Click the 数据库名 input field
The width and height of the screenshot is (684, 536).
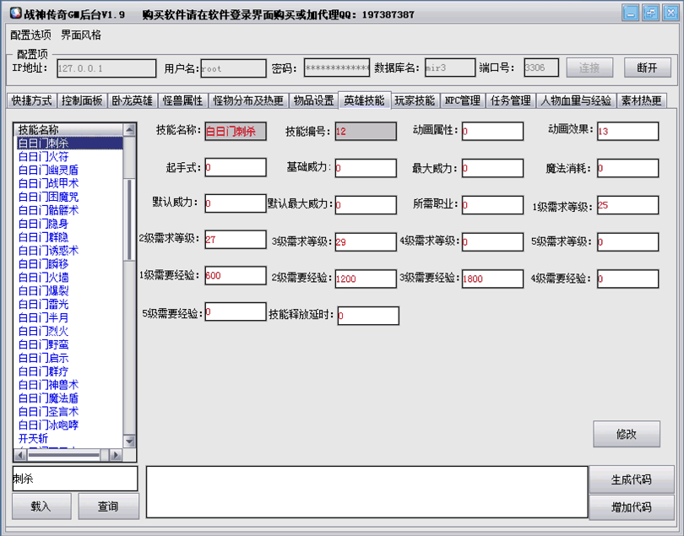click(450, 68)
